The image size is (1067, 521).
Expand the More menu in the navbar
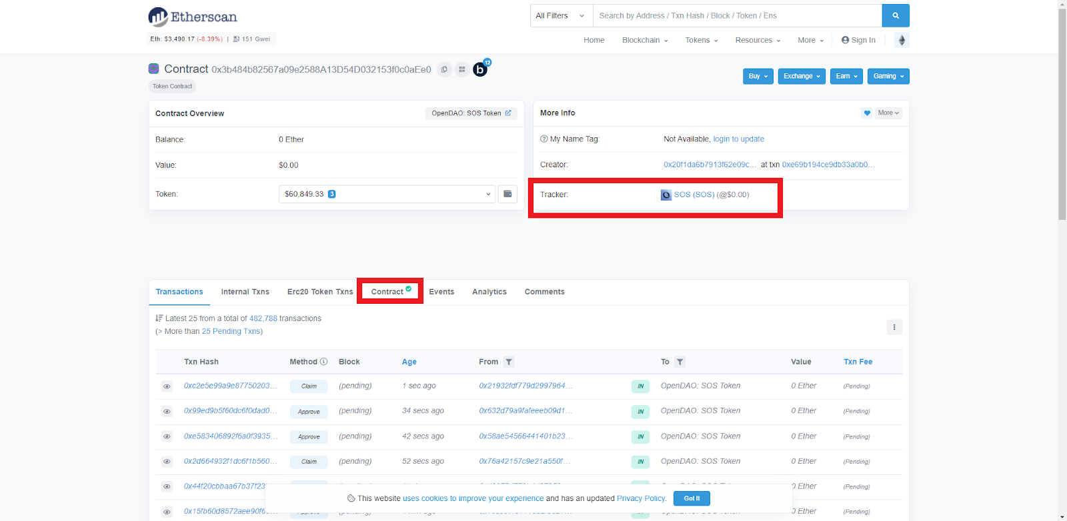810,40
